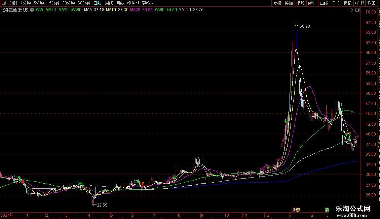Click the MA120 value 38.75 legend
Screen dimensions: 380x219
(191, 10)
